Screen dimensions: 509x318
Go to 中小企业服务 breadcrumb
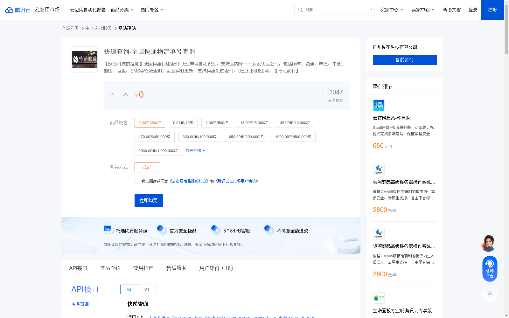point(99,28)
